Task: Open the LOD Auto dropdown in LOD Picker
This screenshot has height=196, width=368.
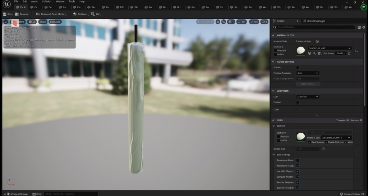Action: pyautogui.click(x=308, y=97)
